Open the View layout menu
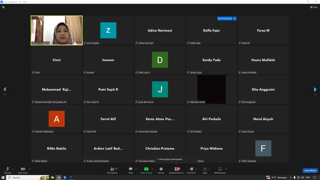The height and width of the screenshot is (180, 320). pos(314,7)
